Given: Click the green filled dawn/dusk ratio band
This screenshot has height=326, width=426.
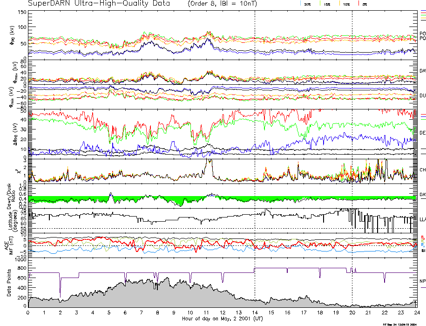Looking at the screenshot, I should (x=140, y=198).
